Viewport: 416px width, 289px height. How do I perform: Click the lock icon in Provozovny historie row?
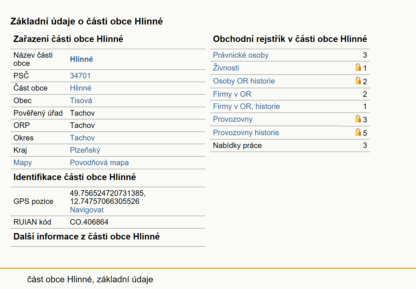tap(358, 132)
